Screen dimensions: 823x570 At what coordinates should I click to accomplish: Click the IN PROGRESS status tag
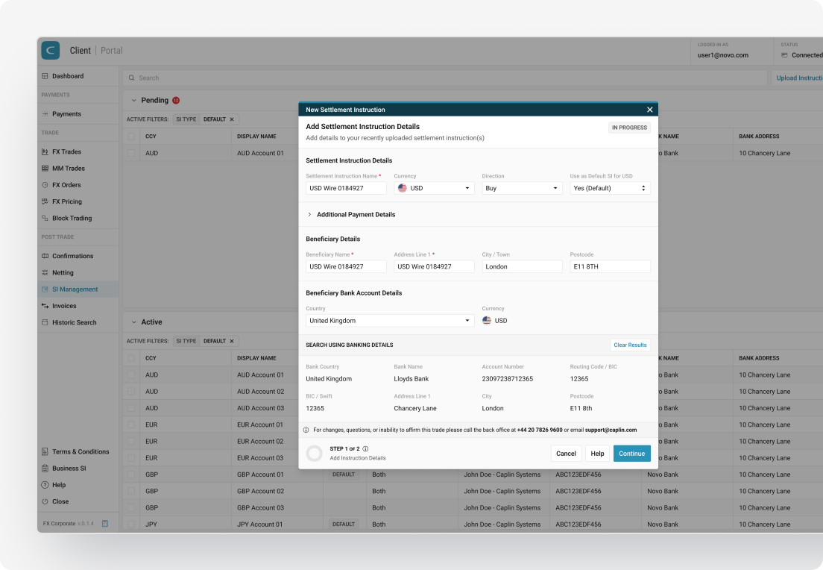(629, 128)
